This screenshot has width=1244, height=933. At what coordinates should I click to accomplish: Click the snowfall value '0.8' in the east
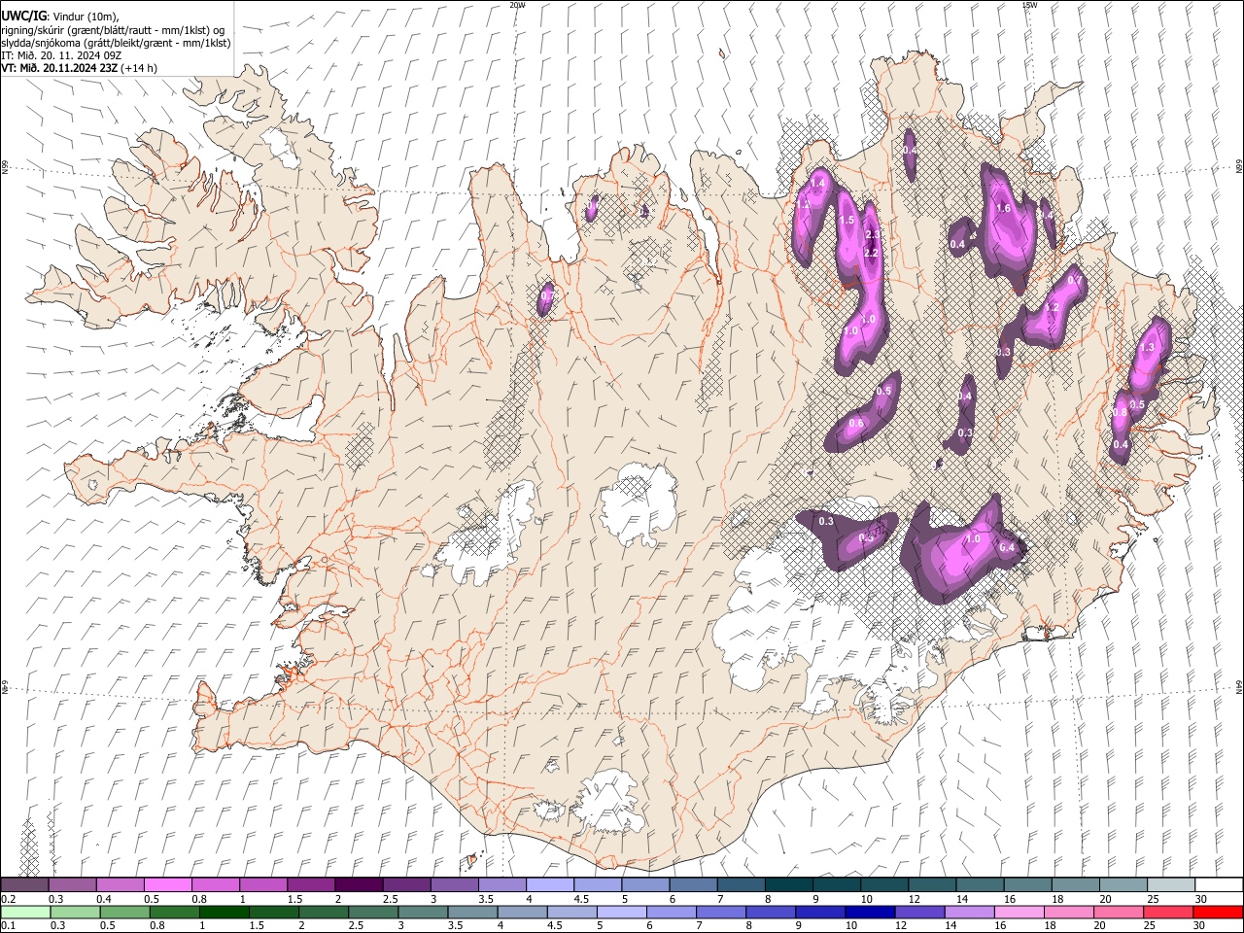click(x=1120, y=412)
